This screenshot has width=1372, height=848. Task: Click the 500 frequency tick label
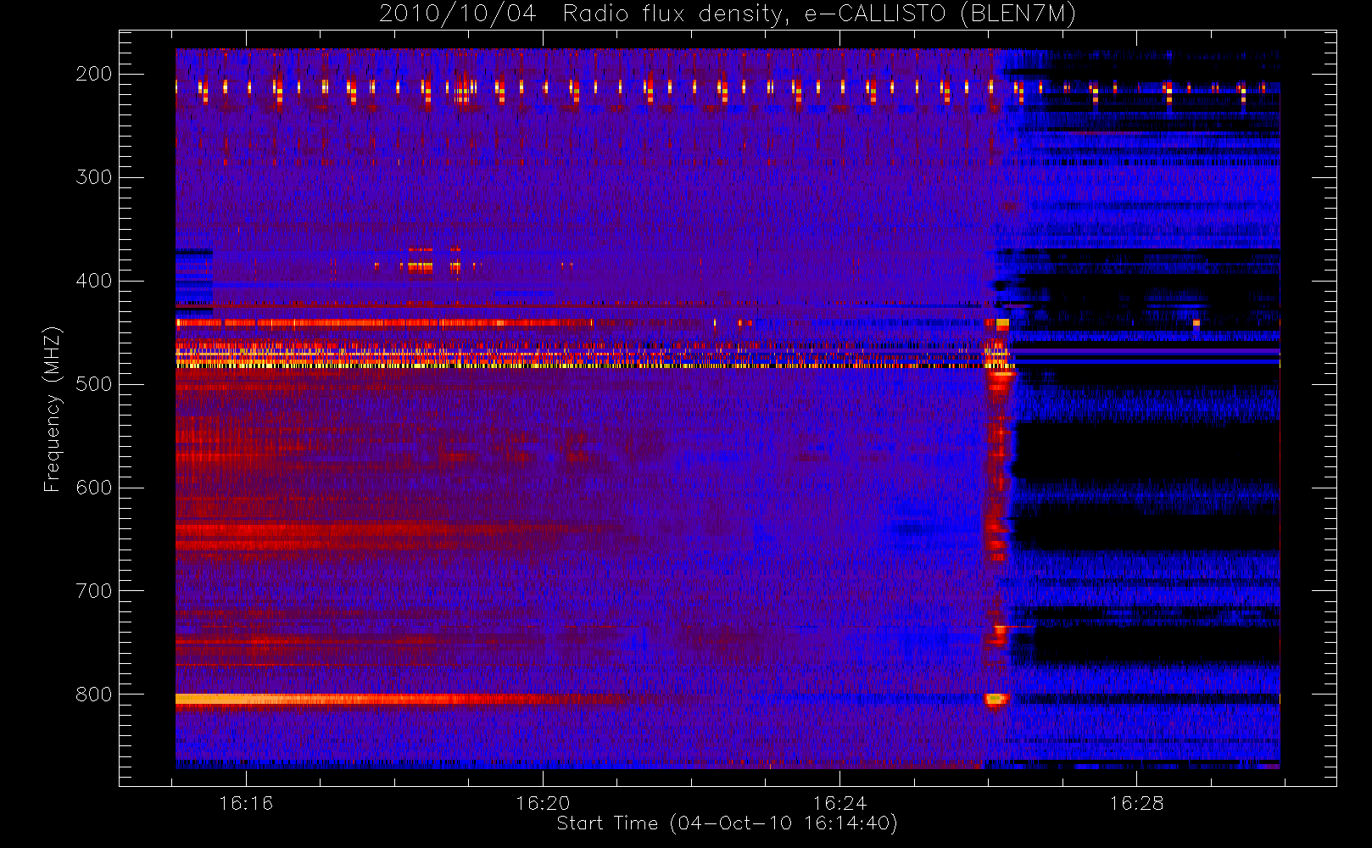(x=93, y=384)
